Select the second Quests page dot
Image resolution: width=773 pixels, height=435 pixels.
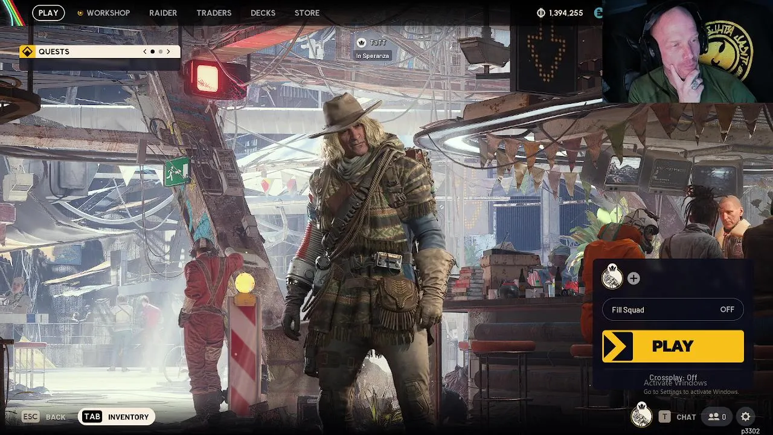point(160,51)
